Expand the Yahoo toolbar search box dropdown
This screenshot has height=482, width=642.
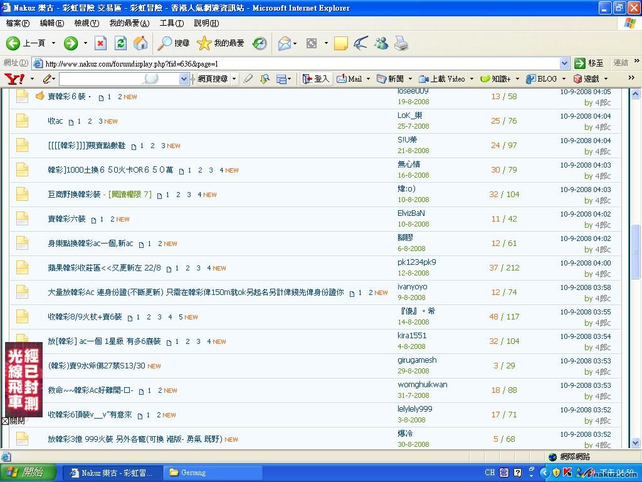coord(184,79)
